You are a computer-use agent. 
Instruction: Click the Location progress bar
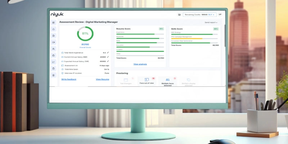coord(140,51)
